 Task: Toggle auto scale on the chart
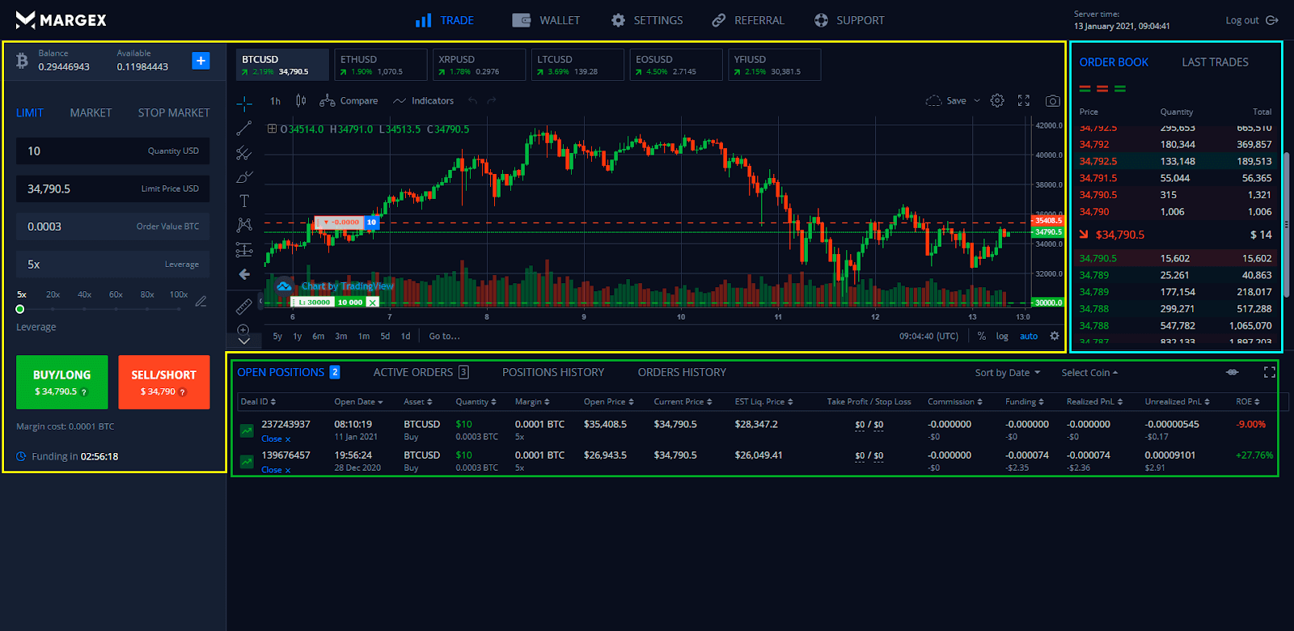point(1028,337)
